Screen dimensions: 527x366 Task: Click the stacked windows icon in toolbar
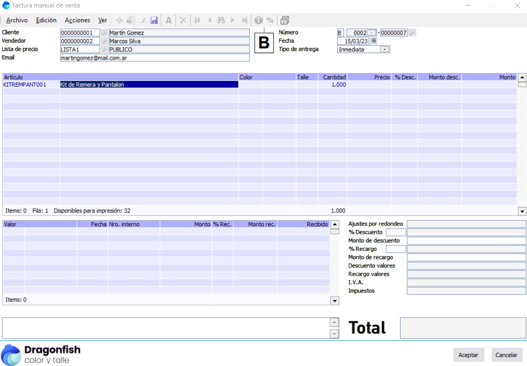pos(285,20)
